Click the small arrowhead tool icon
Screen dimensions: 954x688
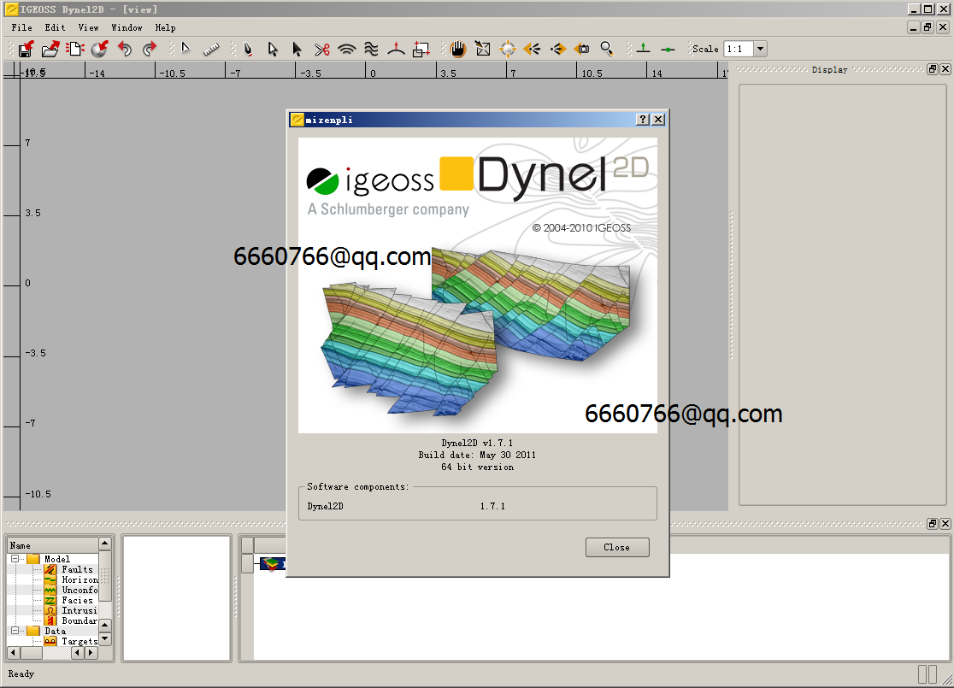point(185,50)
